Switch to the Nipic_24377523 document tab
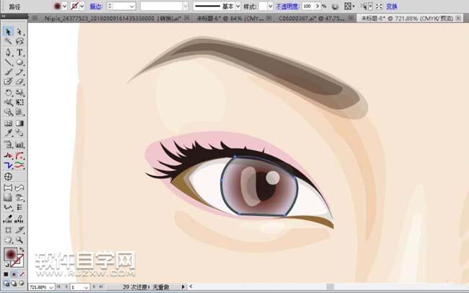This screenshot has width=469, height=293. pyautogui.click(x=113, y=19)
